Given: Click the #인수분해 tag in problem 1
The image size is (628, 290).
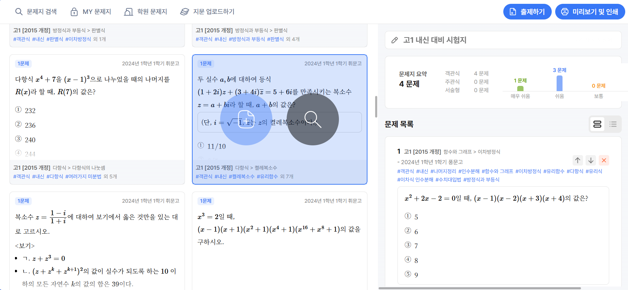Looking at the screenshot, I should (469, 171).
